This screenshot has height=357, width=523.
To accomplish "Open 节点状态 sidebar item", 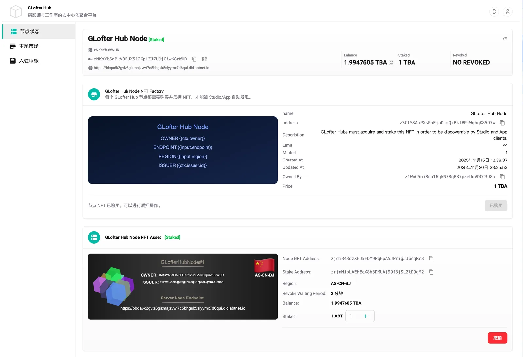I will pyautogui.click(x=39, y=31).
